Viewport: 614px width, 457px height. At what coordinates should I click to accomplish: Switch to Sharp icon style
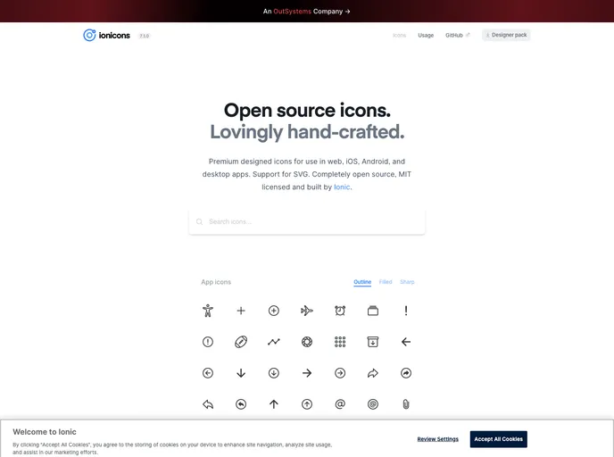[407, 282]
